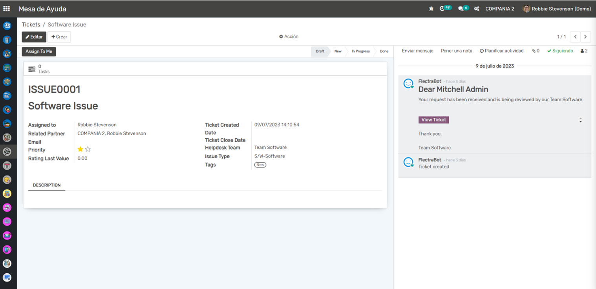The width and height of the screenshot is (596, 289).
Task: Click the FlectraBot avatar on top message
Action: tap(409, 84)
